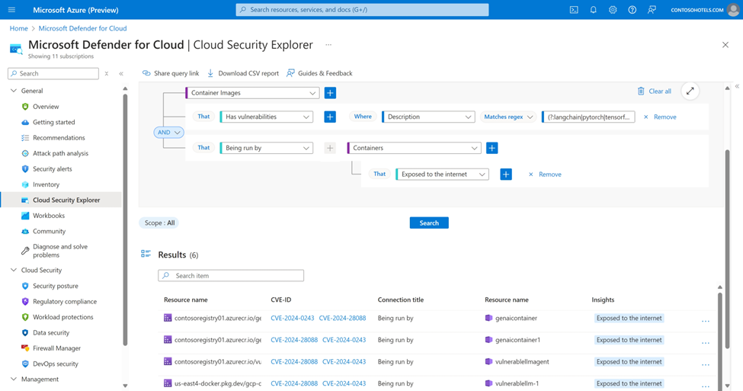Expand the Management section

[14, 379]
